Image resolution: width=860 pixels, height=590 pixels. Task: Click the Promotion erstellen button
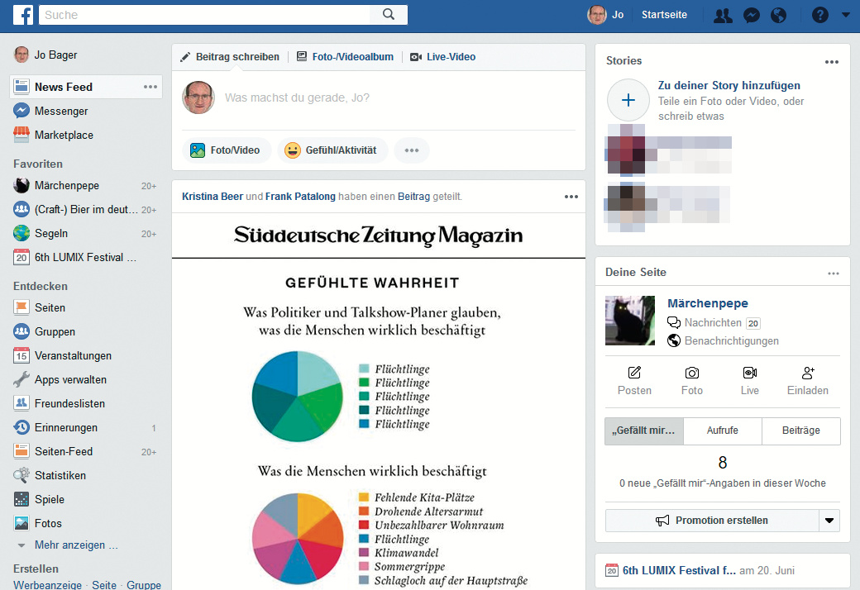(712, 521)
